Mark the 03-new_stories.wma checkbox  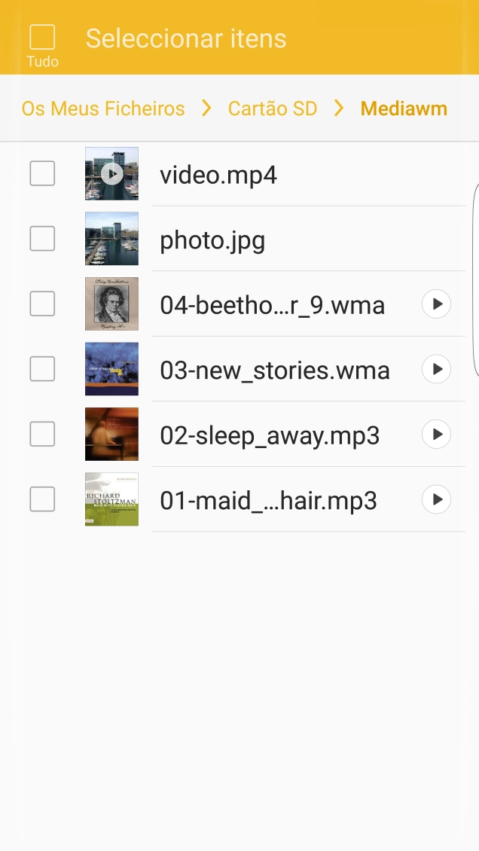point(42,369)
